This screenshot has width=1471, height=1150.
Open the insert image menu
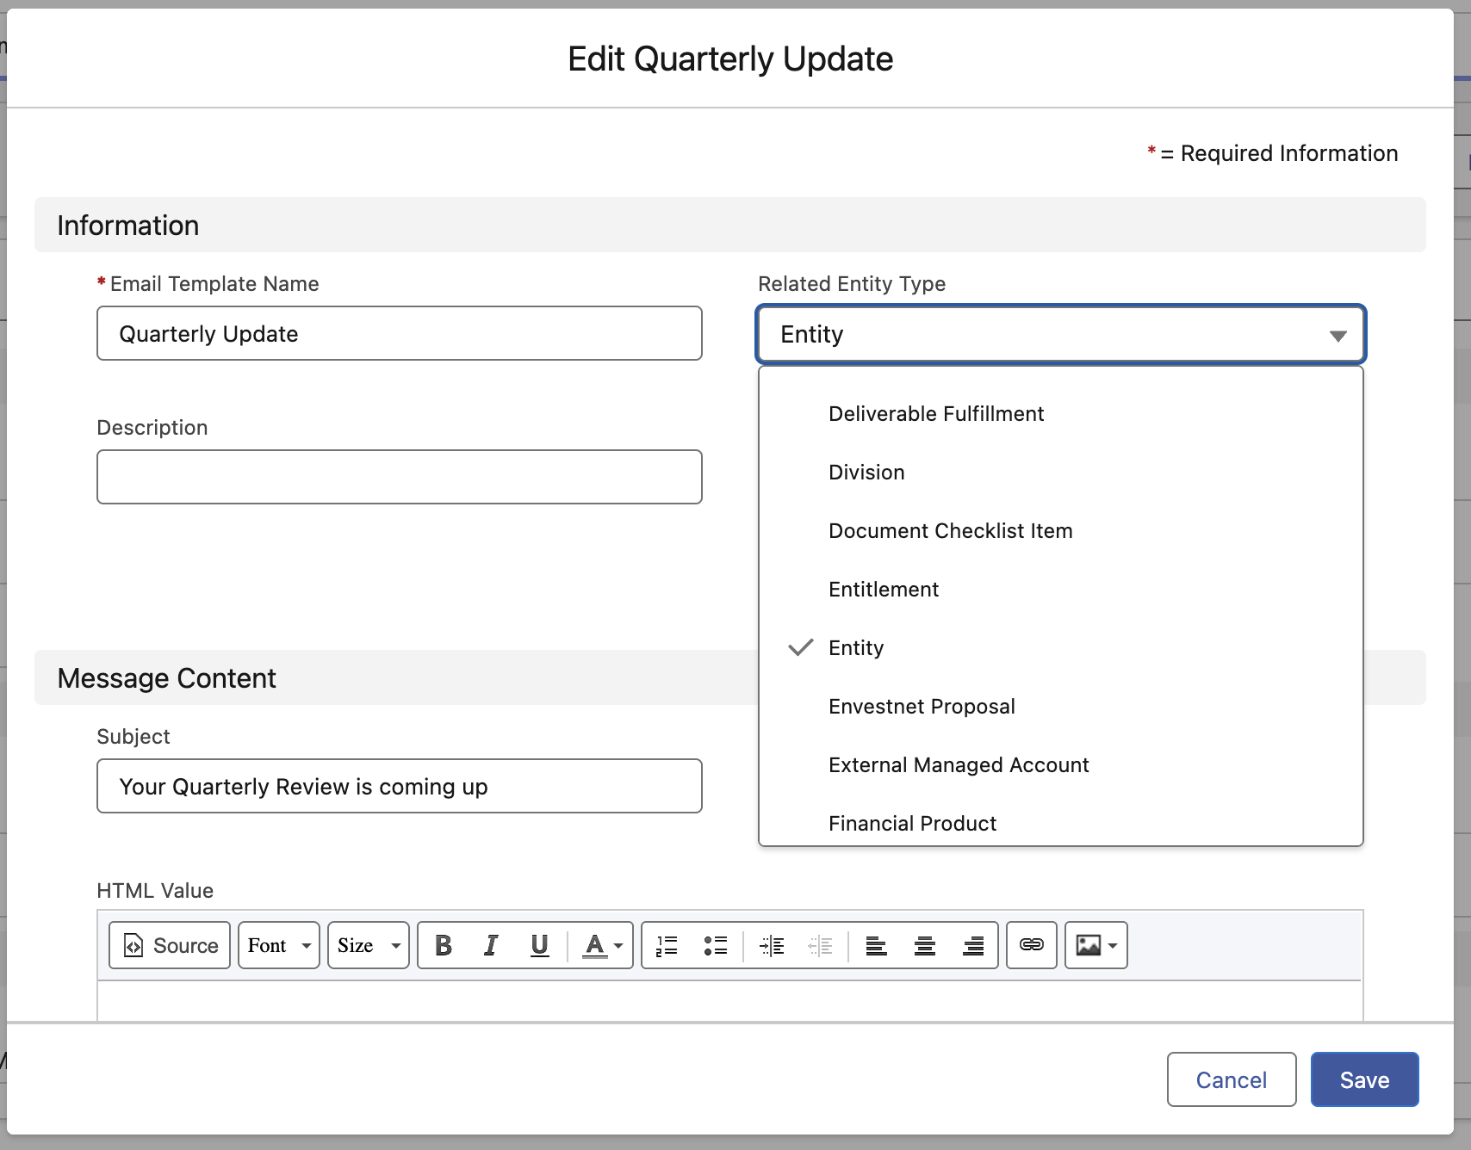(x=1096, y=945)
